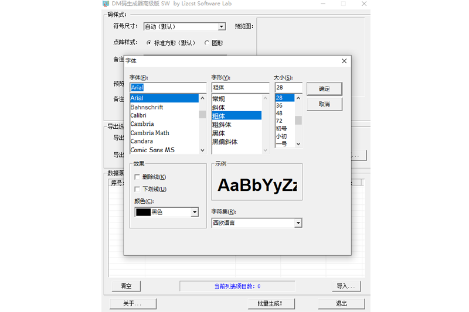Click the AaBbYyZz font sample preview
The width and height of the screenshot is (469, 312).
coord(257,185)
